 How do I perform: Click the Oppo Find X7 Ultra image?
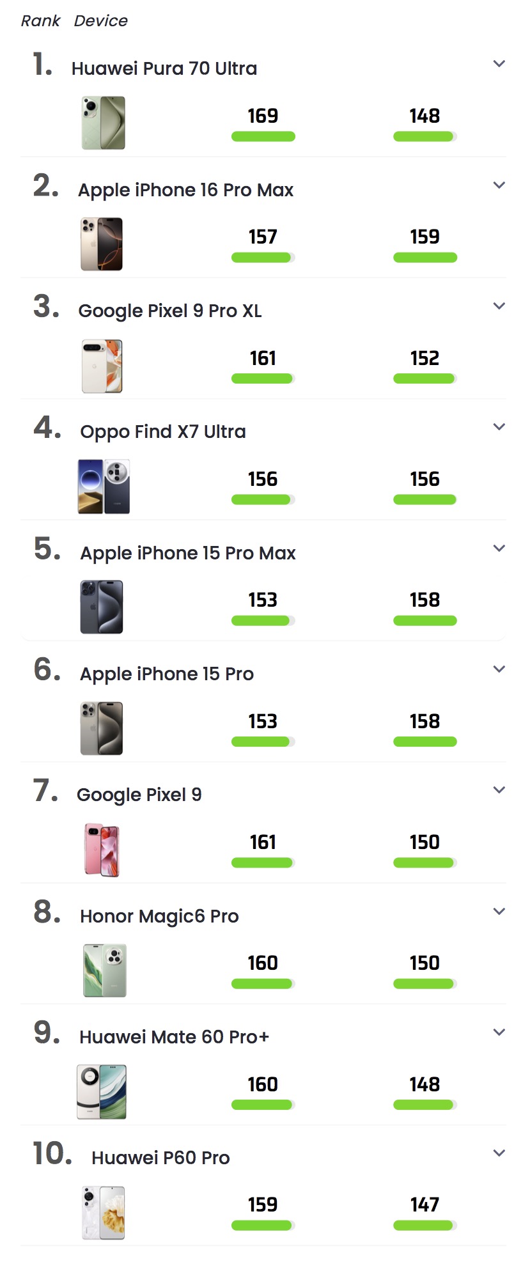point(104,486)
